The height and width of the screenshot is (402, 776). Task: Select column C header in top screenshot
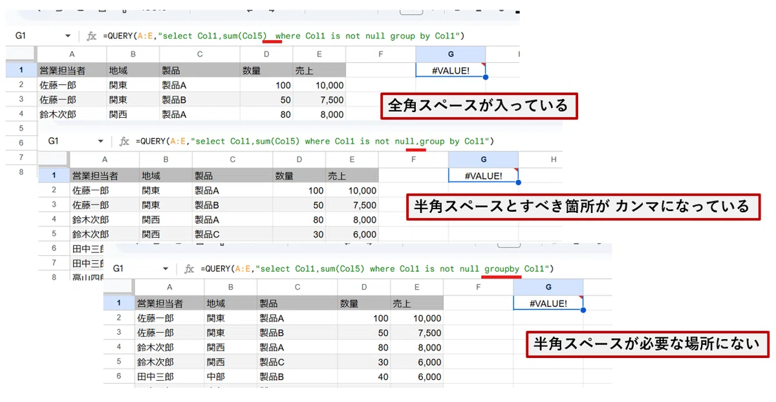[x=200, y=54]
